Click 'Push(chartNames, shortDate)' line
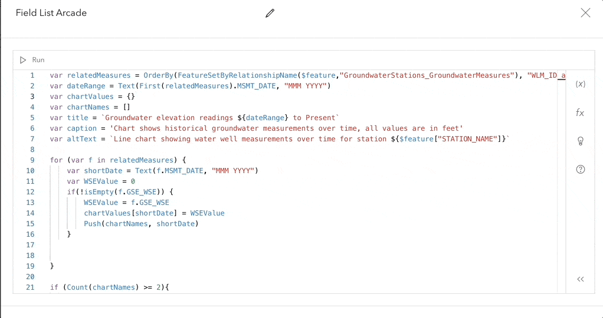The height and width of the screenshot is (318, 603). tap(141, 224)
